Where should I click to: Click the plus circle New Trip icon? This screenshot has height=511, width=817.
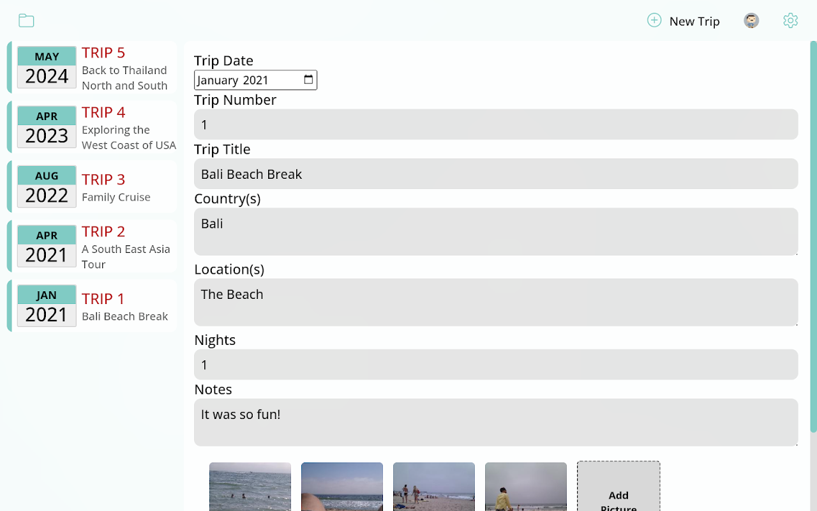coord(654,20)
